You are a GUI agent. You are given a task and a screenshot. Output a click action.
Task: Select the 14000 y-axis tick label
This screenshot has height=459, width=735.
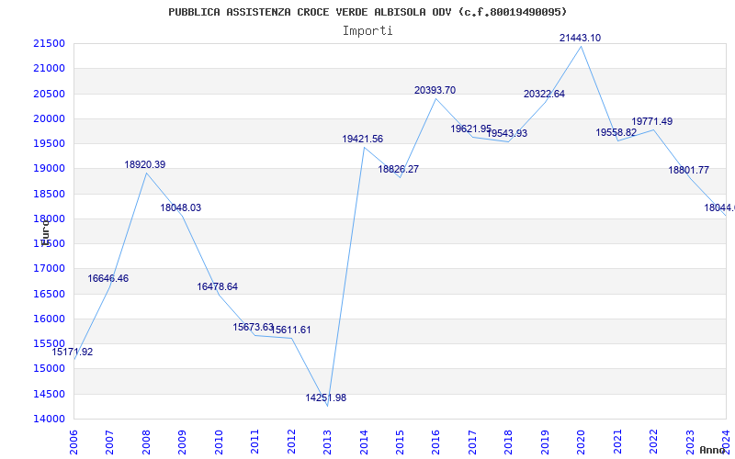tap(48, 419)
